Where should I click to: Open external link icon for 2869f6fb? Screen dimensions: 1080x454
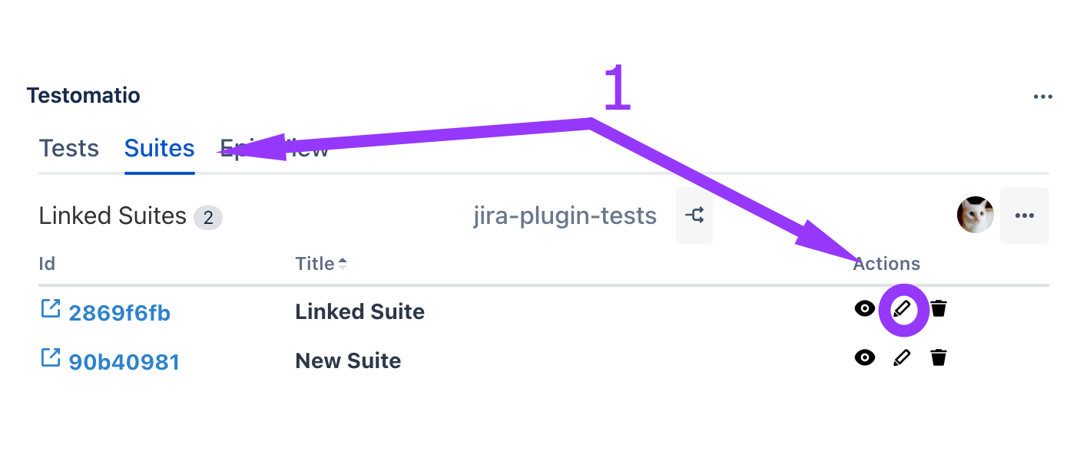(50, 309)
